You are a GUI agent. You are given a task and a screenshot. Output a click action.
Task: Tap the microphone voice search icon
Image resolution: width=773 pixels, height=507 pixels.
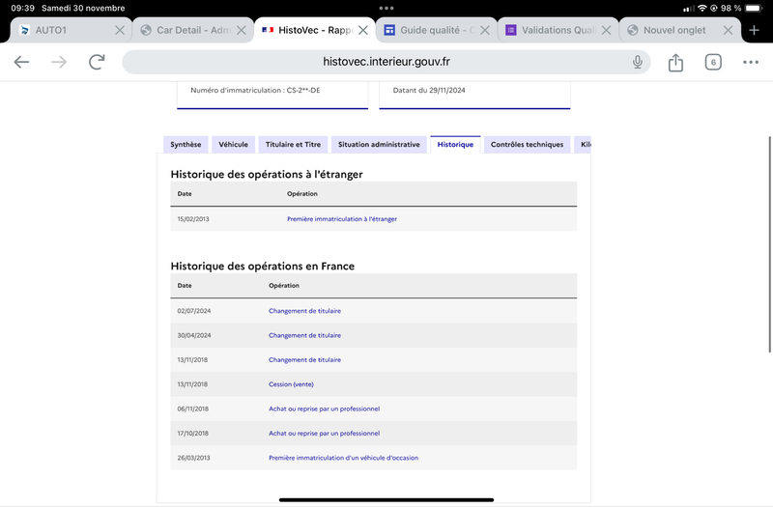tap(638, 62)
